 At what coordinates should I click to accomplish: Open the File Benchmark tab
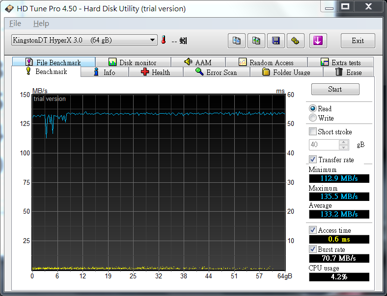coord(54,62)
